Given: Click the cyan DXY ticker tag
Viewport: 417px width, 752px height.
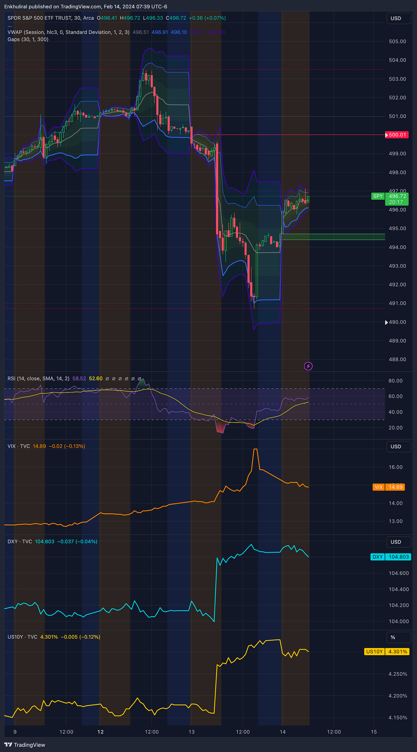Looking at the screenshot, I should point(377,557).
